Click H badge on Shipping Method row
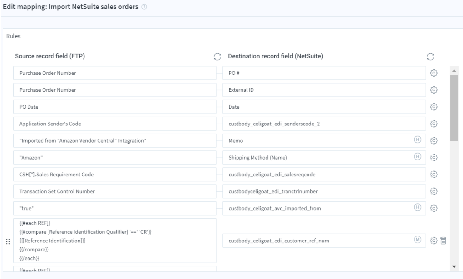 click(417, 156)
